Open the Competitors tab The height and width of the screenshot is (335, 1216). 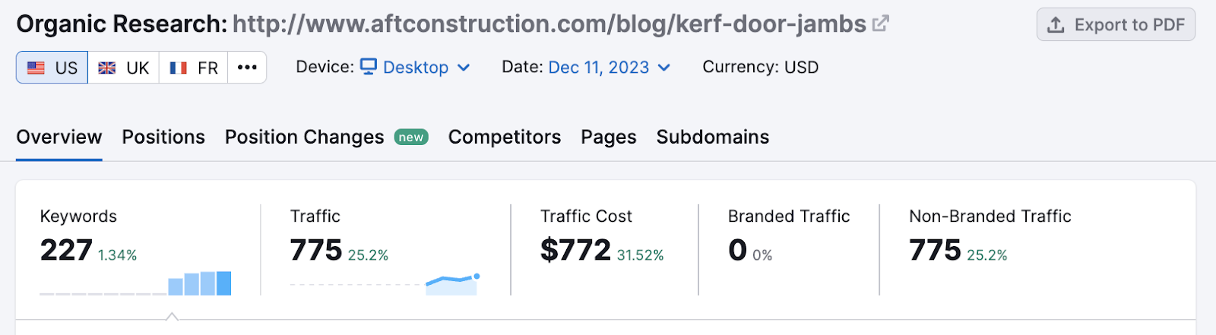[505, 137]
